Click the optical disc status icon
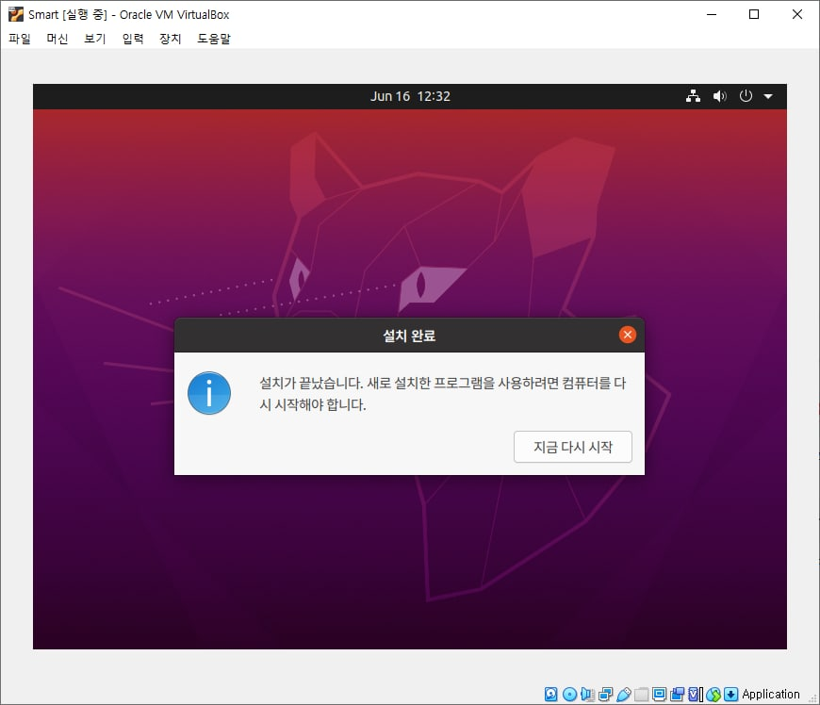The image size is (820, 705). (x=569, y=694)
